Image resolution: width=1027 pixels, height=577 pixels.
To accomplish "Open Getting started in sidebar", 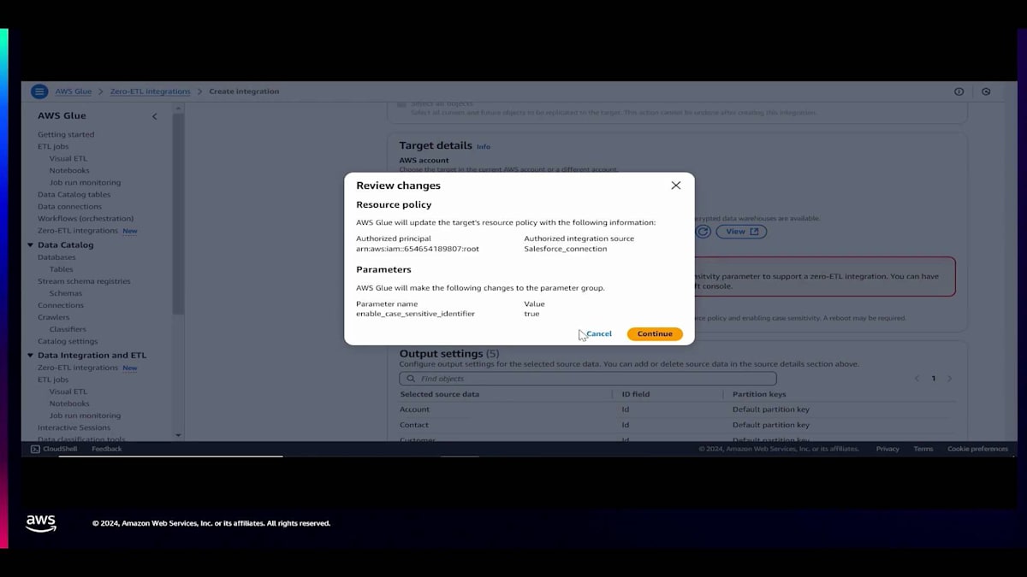I will 66,134.
